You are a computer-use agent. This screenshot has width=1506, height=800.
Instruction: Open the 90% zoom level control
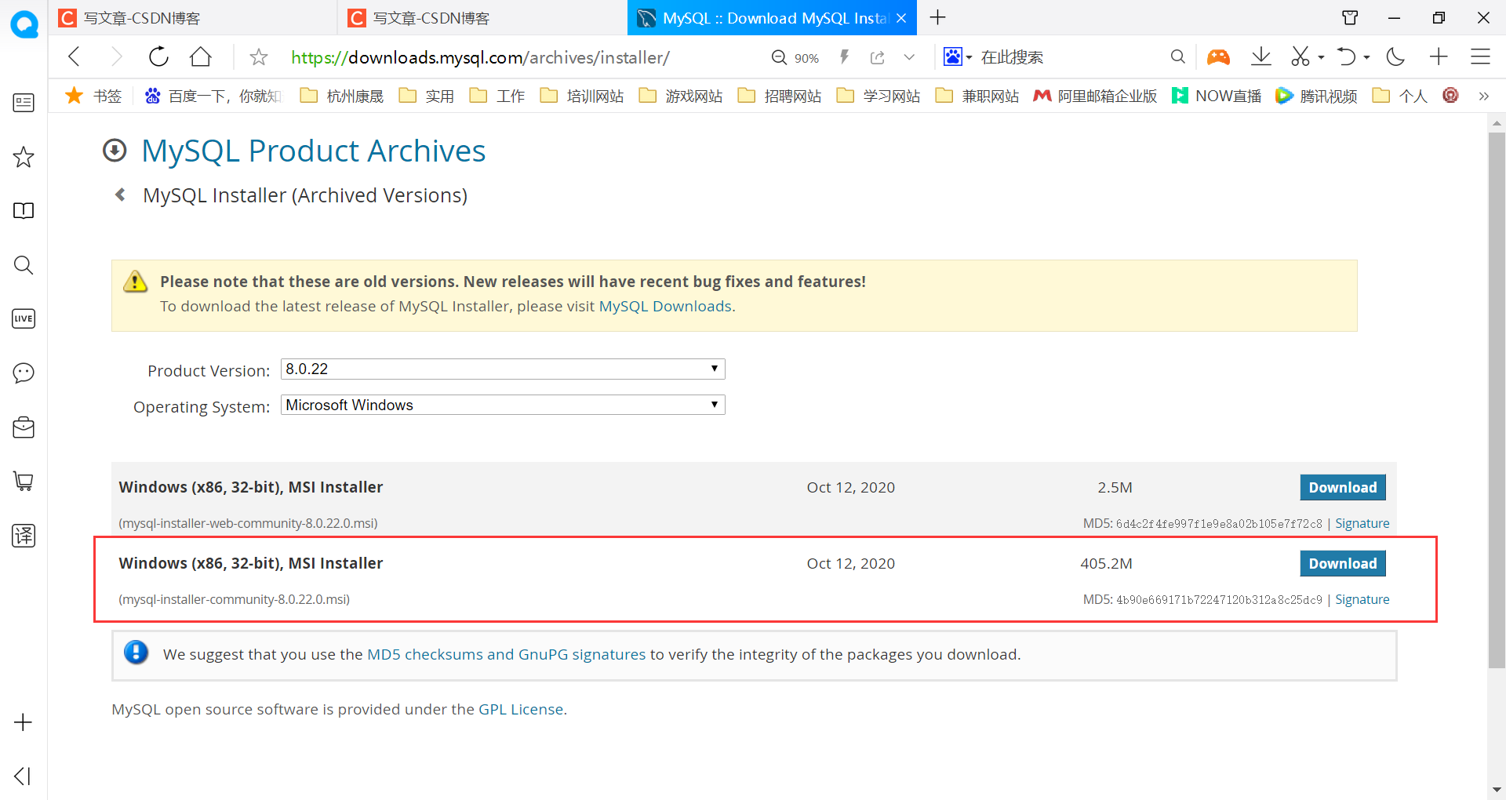tap(795, 57)
